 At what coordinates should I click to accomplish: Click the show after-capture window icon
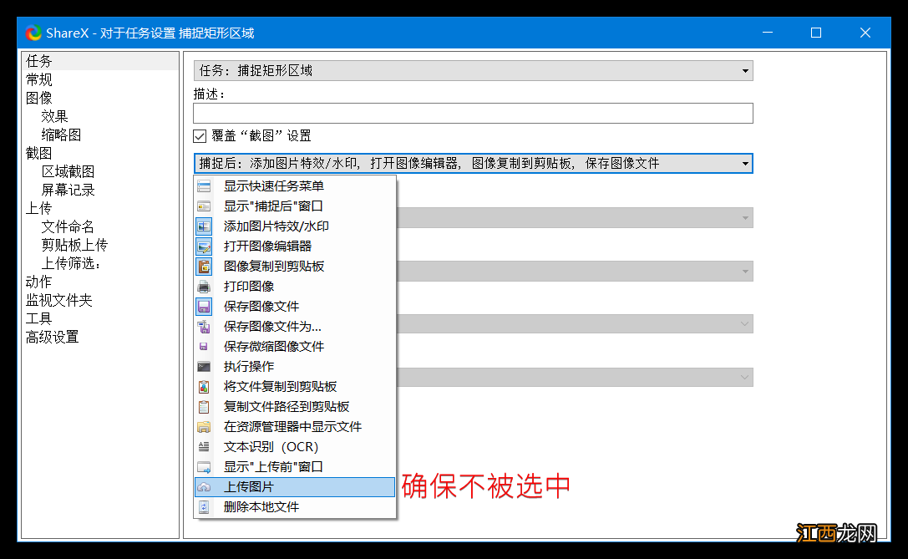[x=204, y=206]
